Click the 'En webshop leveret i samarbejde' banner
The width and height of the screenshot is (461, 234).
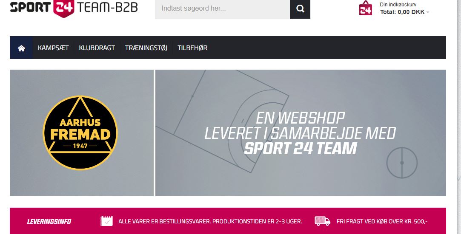(x=301, y=133)
